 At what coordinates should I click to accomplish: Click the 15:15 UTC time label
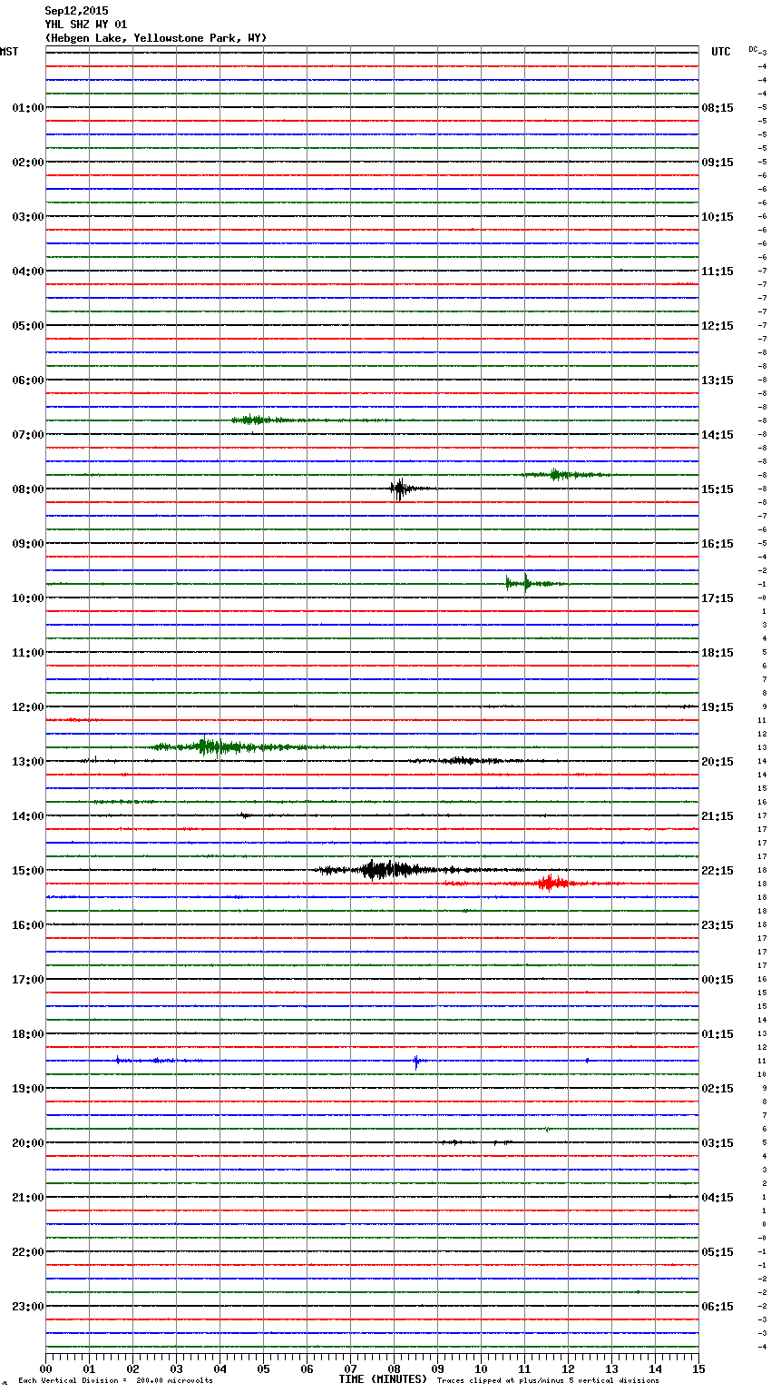[717, 489]
